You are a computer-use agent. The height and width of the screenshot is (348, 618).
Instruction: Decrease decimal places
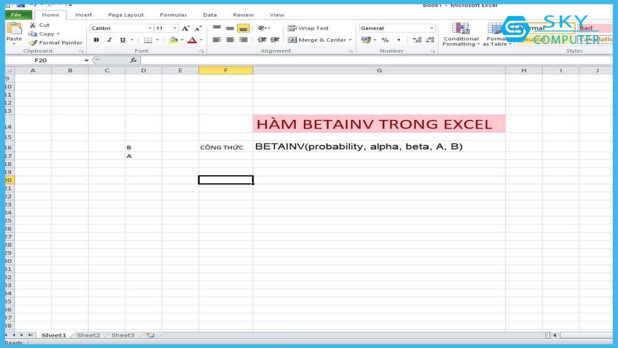coord(430,40)
